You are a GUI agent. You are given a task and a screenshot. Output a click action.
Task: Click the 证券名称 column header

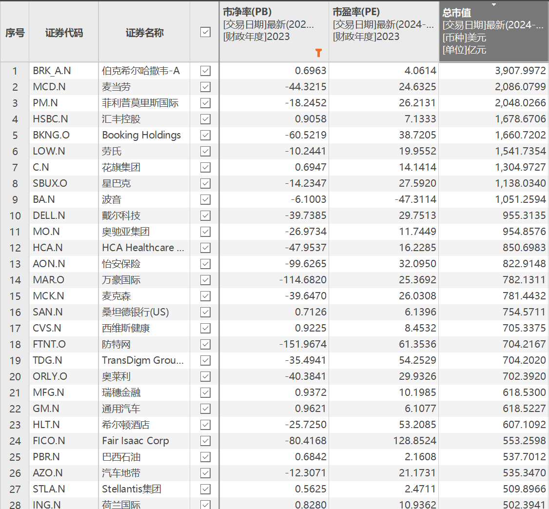coord(145,33)
